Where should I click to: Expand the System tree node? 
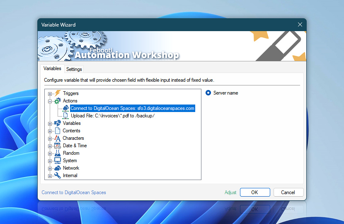(50, 161)
